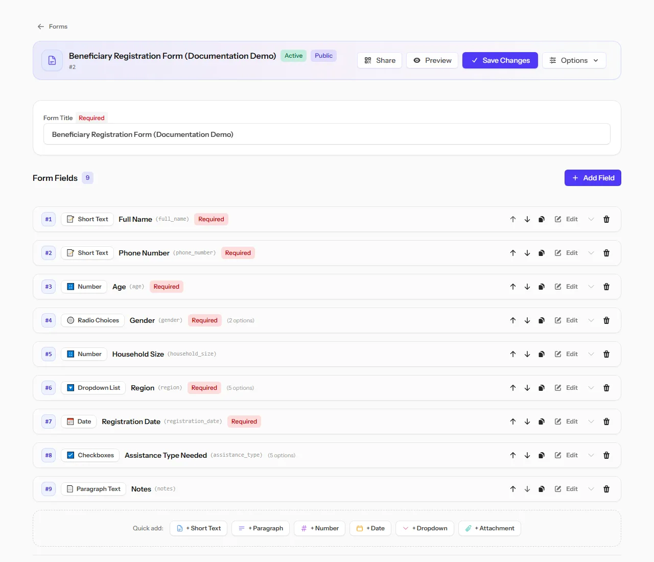Click the form document icon in header
The width and height of the screenshot is (654, 562).
coord(52,60)
